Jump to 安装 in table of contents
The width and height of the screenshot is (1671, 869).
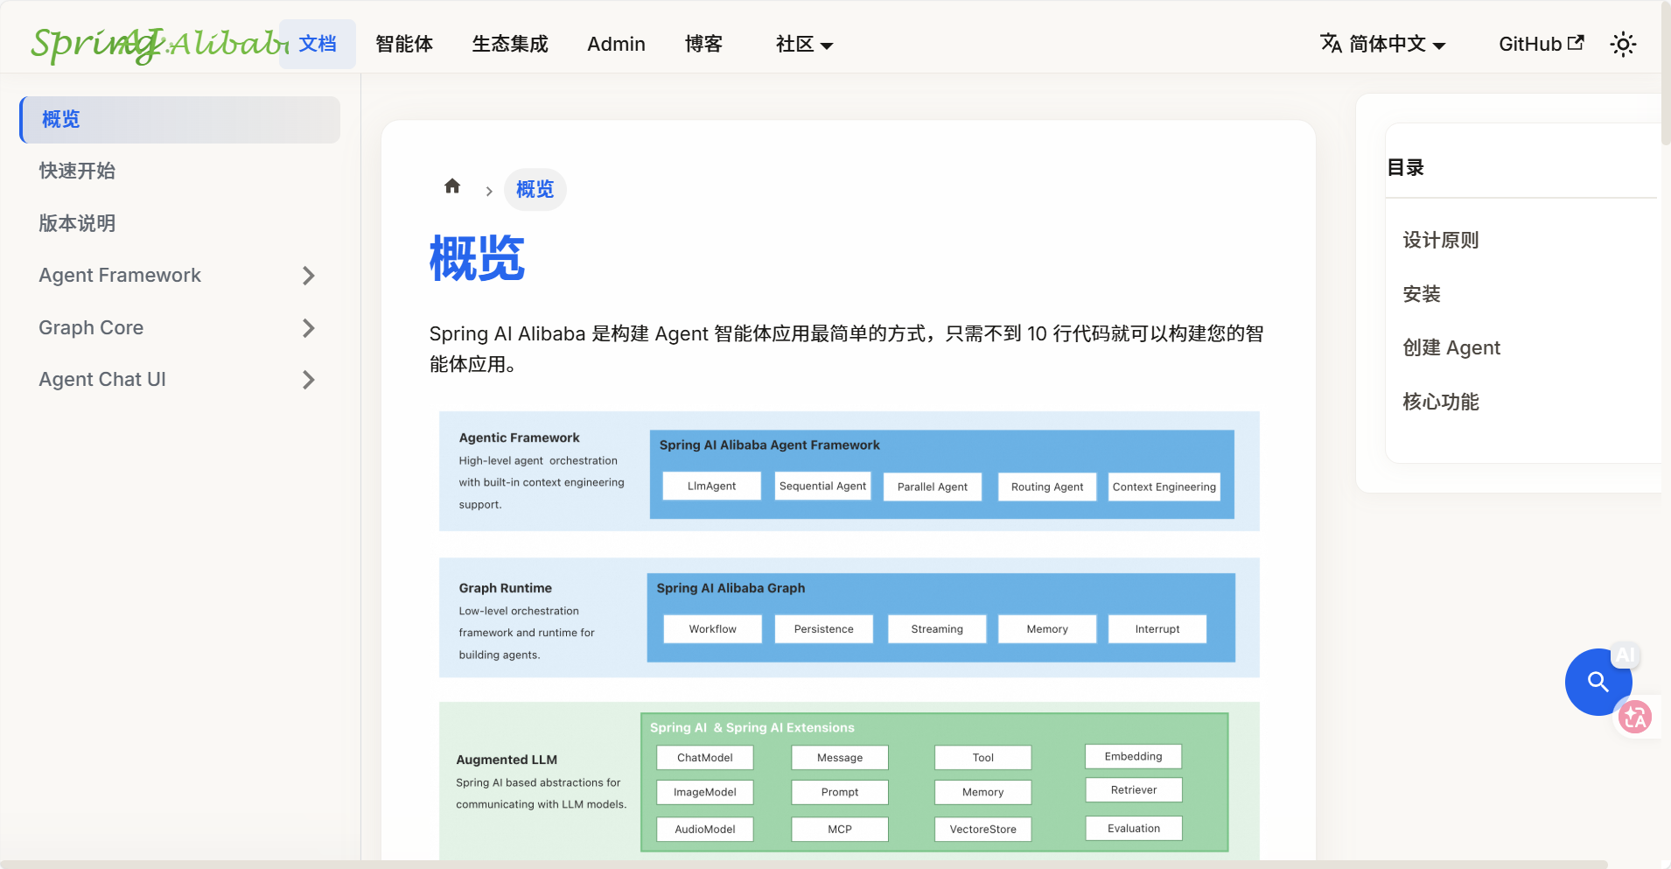tap(1422, 294)
